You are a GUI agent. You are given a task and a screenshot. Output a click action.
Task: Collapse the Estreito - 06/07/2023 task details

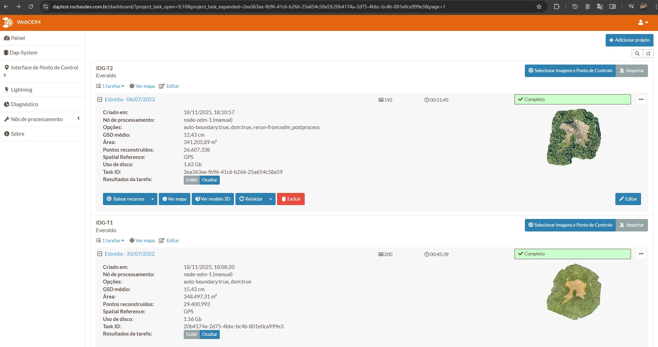(100, 100)
